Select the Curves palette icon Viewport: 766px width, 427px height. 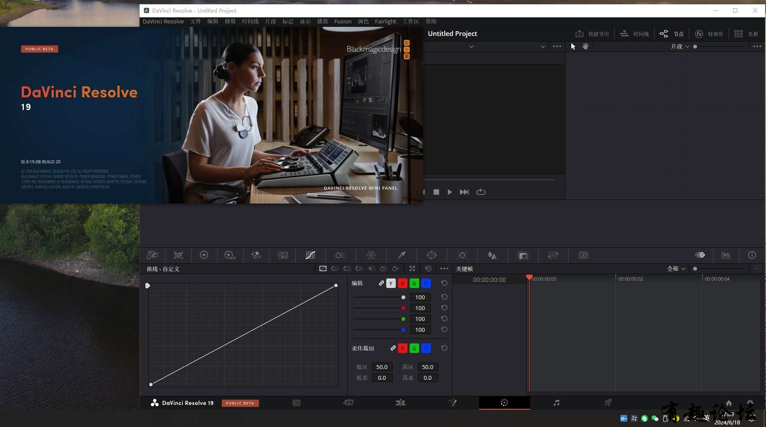point(310,255)
